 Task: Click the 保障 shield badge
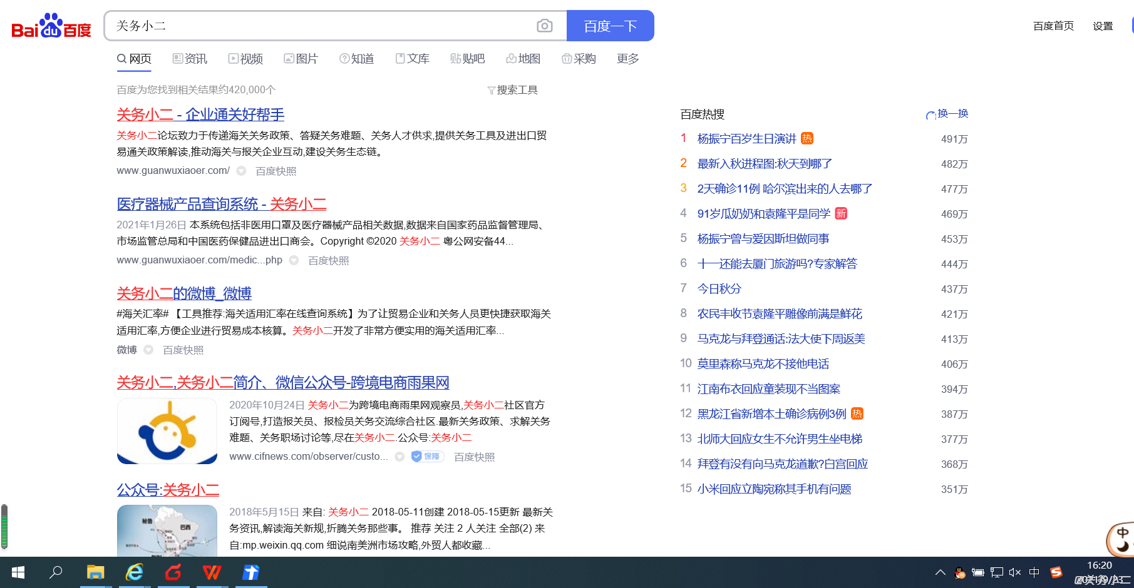click(x=428, y=457)
